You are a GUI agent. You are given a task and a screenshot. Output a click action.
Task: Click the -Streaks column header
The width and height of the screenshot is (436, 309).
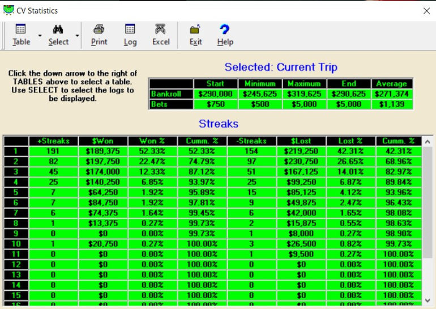(250, 141)
